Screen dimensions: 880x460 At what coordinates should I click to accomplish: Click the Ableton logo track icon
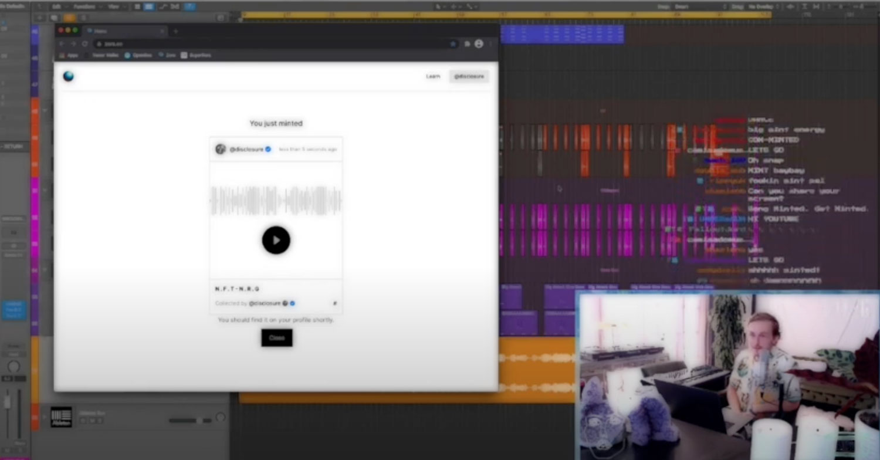61,417
